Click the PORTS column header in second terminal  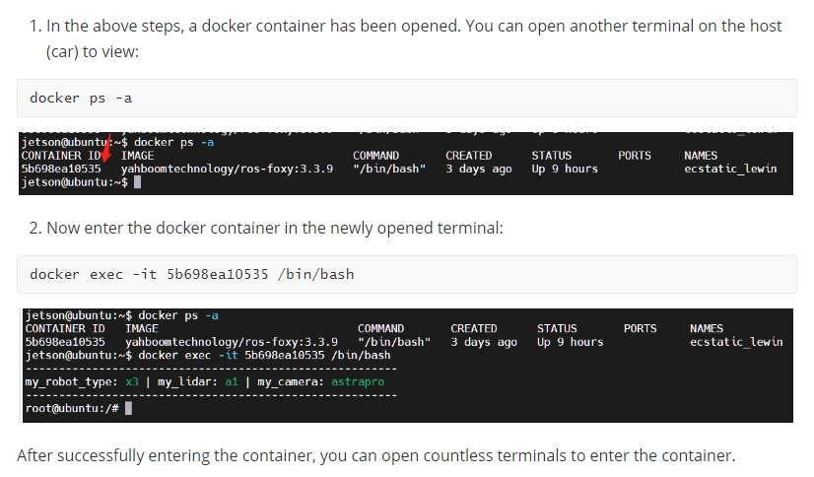[x=640, y=328]
